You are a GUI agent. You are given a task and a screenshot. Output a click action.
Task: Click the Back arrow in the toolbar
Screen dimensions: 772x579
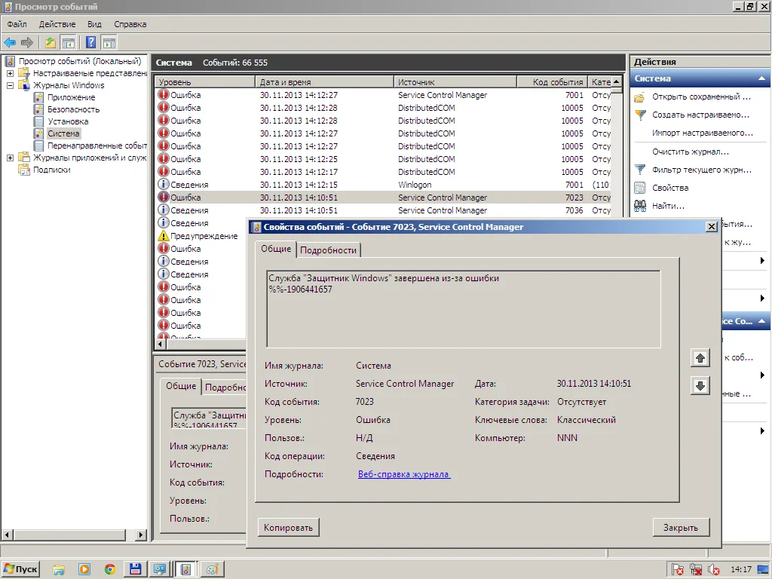pyautogui.click(x=10, y=42)
